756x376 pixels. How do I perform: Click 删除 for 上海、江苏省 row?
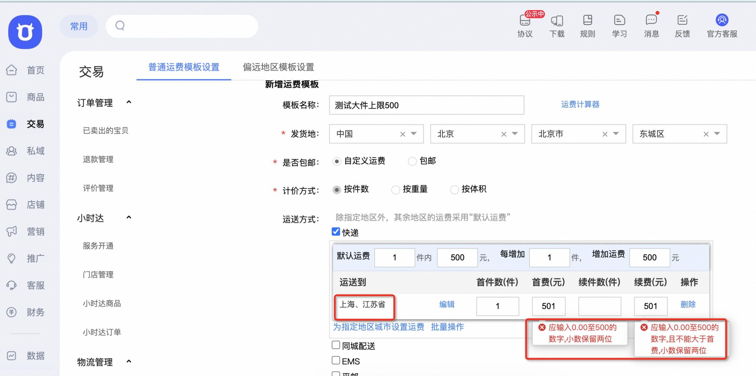(688, 304)
